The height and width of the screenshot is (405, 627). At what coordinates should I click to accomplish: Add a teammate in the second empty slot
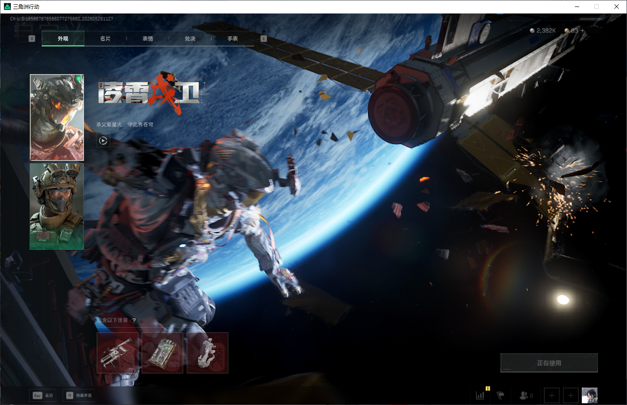pos(571,395)
